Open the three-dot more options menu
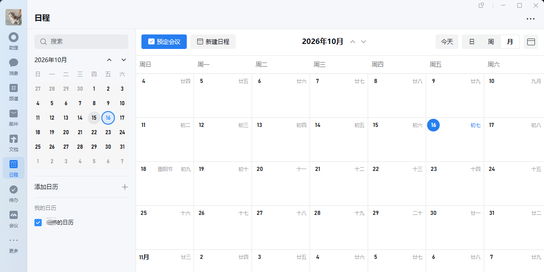Viewport: 544px width, 272px height. [x=531, y=19]
